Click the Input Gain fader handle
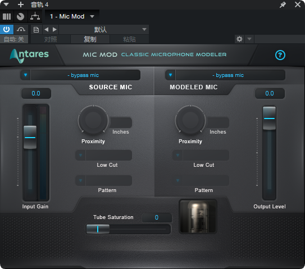This screenshot has height=269, width=305. tap(30, 138)
